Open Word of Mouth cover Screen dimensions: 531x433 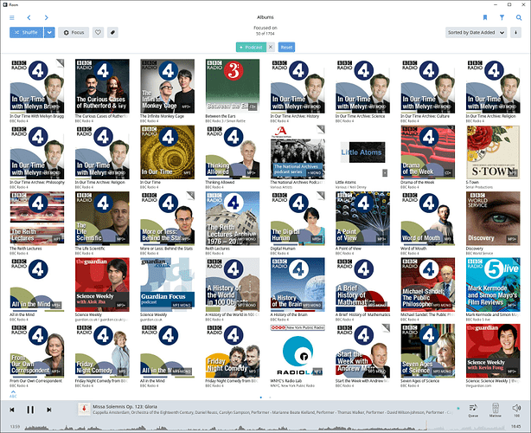[428, 218]
